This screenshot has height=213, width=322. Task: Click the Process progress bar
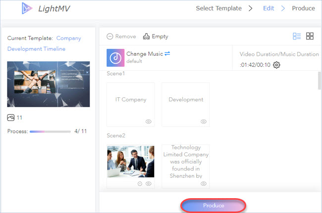(x=50, y=131)
